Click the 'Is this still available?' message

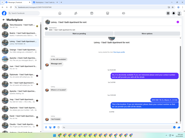[58, 59]
